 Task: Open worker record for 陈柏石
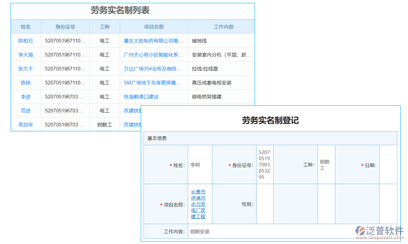tap(26, 41)
